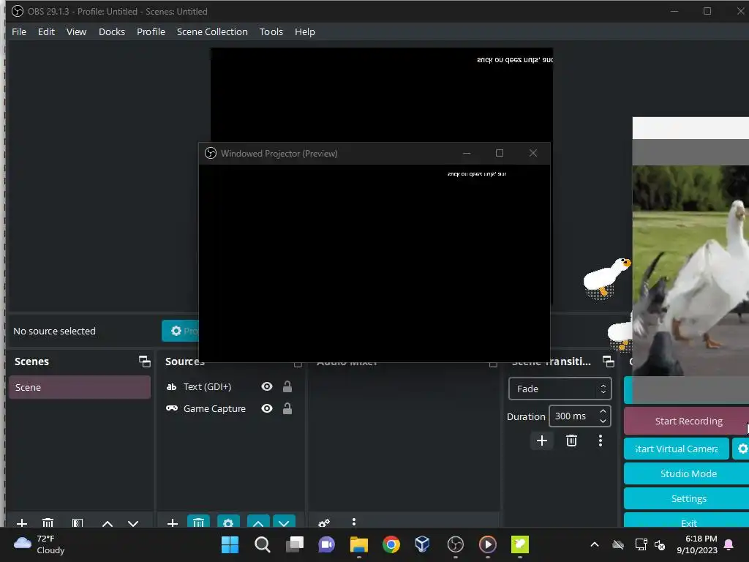Viewport: 749px width, 562px height.
Task: Open Windows taskbar search
Action: (x=263, y=544)
